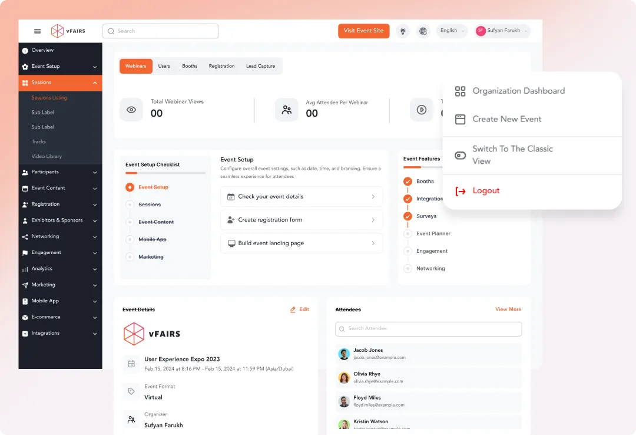Click the hamburger menu icon
The image size is (636, 435).
(x=38, y=31)
